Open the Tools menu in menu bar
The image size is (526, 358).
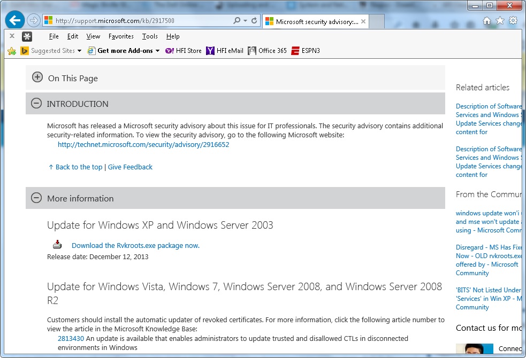[150, 36]
